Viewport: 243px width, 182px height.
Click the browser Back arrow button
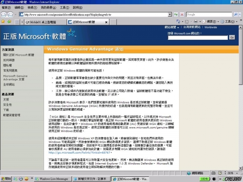click(3, 14)
